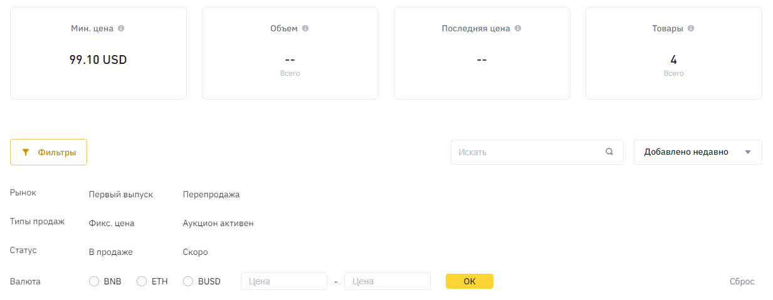Click the magnifier search icon
773x300 pixels.
609,152
